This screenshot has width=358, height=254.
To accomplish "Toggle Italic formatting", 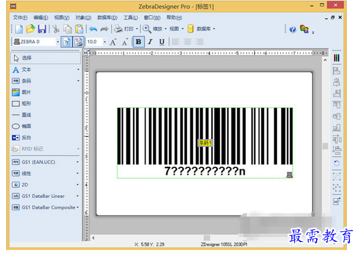I will tap(150, 42).
